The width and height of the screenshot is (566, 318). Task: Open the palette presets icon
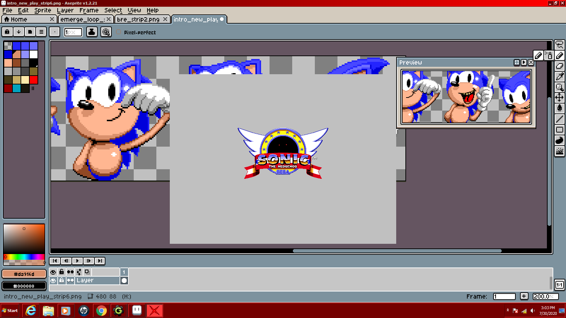[x=30, y=32]
